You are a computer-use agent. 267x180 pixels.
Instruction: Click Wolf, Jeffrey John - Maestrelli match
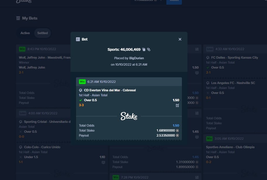(45, 57)
